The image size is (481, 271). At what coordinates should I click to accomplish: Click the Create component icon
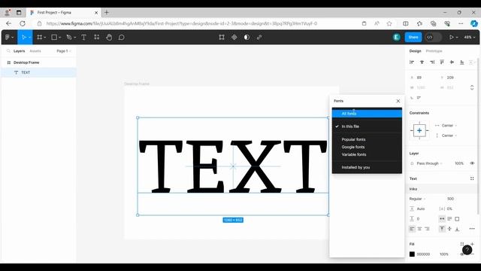click(x=234, y=37)
